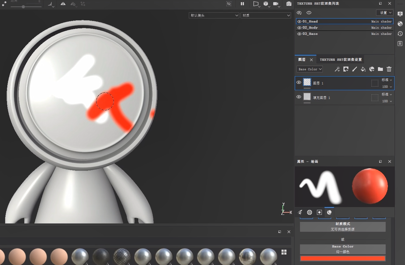Pause viewport rendering
The height and width of the screenshot is (265, 405).
[x=242, y=4]
